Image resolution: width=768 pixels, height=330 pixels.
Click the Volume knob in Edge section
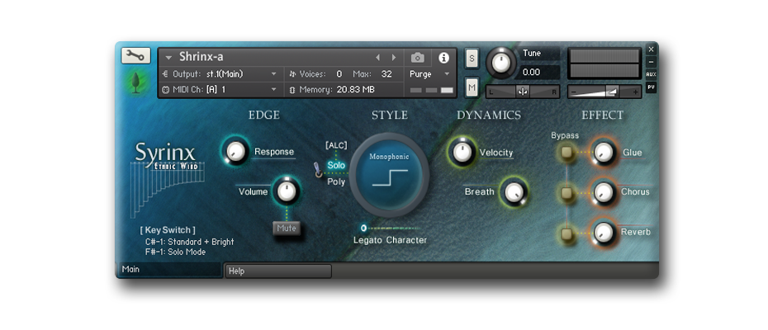[287, 191]
